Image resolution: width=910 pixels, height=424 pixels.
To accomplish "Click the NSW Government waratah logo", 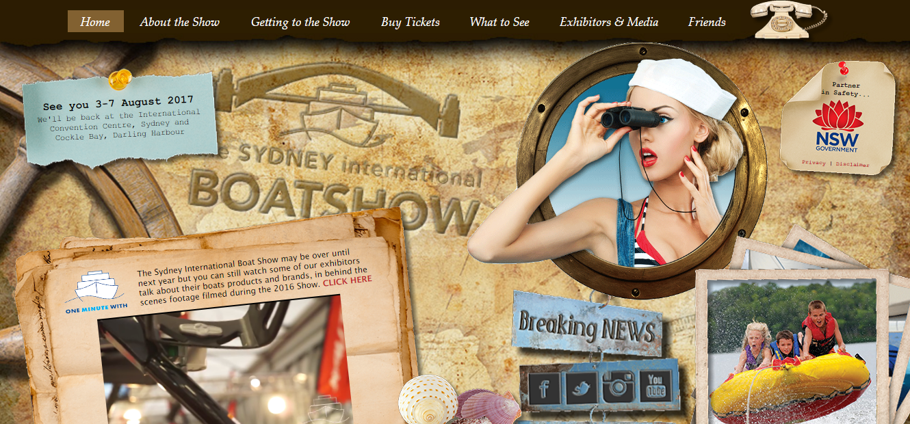I will coord(836,127).
